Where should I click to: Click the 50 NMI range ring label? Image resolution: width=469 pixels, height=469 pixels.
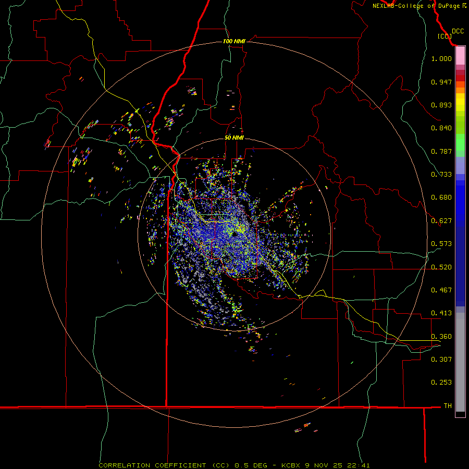pos(234,138)
